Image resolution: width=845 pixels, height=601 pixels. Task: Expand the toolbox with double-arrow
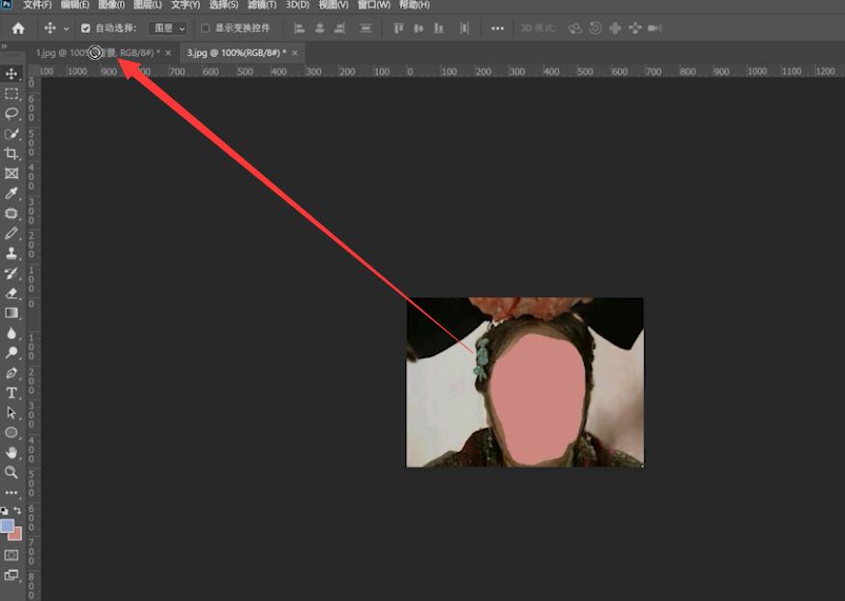(x=4, y=46)
